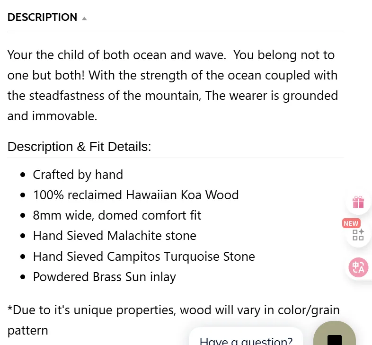Click the "the steadfastness of the mountain" line
This screenshot has height=345, width=372.
point(172,96)
